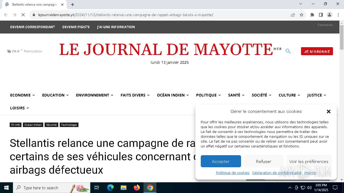Viewport: 344px width, 193px height.
Task: Click the page vertical scrollbar thumb
Action: 342,38
